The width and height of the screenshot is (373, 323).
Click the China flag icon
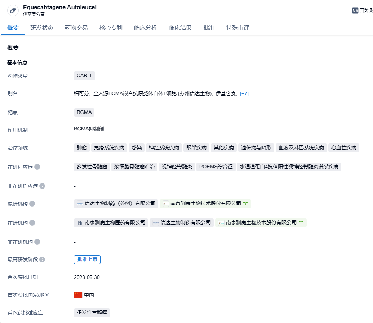tap(78, 295)
